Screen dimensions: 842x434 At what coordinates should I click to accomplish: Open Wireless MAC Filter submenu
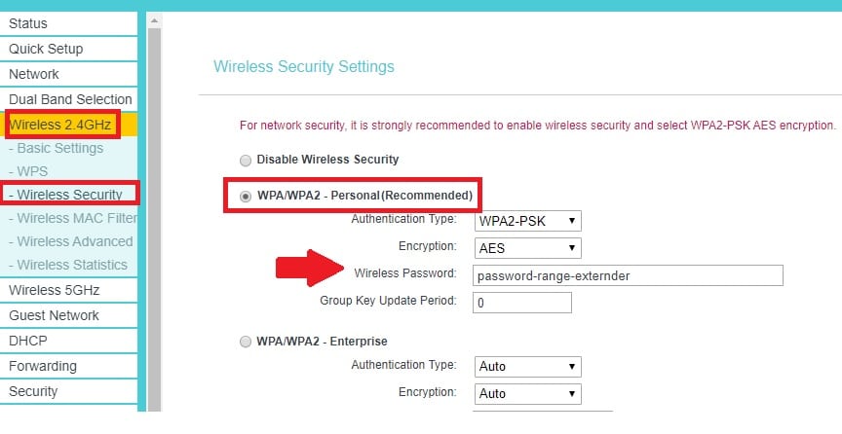click(x=72, y=218)
